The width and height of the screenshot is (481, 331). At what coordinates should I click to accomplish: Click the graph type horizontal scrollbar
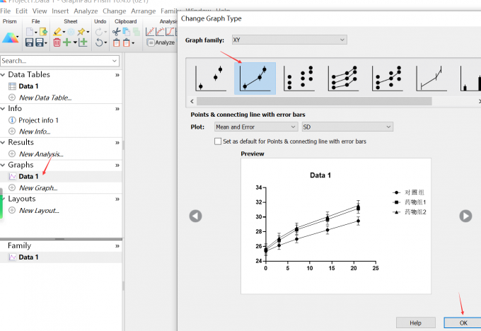point(314,101)
